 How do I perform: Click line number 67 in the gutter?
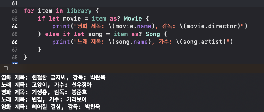(x=15, y=50)
